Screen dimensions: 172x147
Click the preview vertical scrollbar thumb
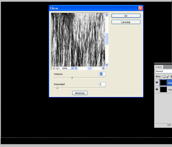(x=107, y=39)
